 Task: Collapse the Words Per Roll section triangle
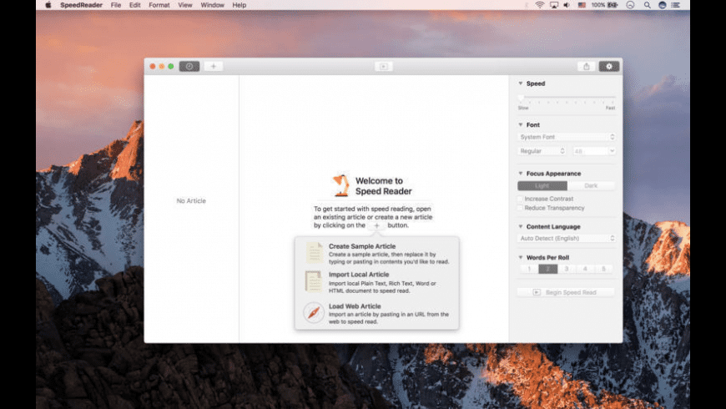coord(521,257)
